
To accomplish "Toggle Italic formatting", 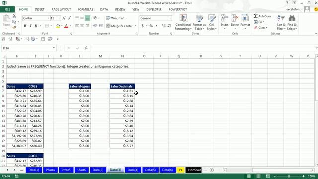I will 31,26.
